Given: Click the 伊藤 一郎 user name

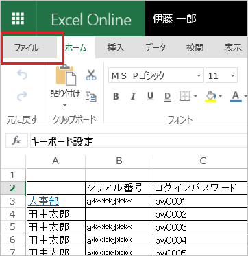Looking at the screenshot, I should 174,19.
